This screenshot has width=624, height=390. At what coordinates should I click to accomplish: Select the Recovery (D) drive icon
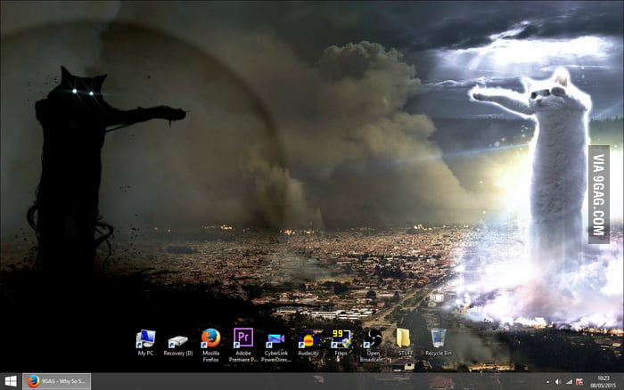click(x=177, y=339)
